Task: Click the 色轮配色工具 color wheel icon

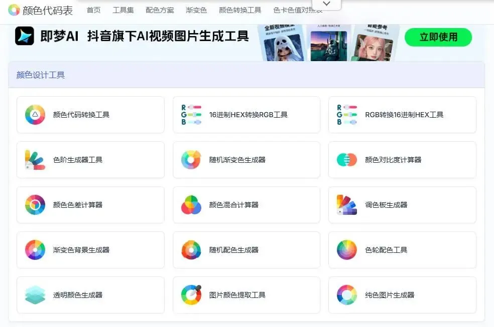Action: 346,249
